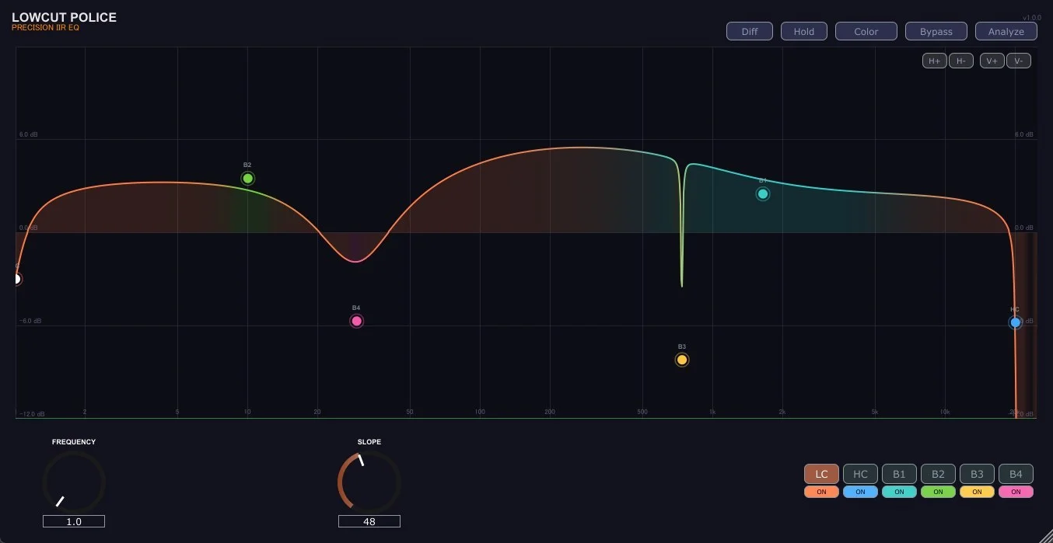Click the V- vertical zoom out button
The height and width of the screenshot is (543, 1053).
(x=1019, y=61)
